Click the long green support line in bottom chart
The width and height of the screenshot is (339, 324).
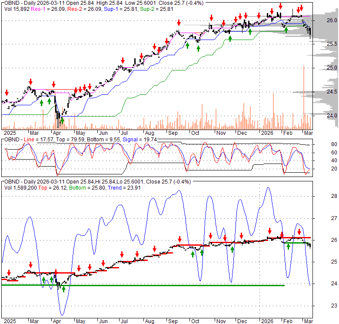(143, 285)
